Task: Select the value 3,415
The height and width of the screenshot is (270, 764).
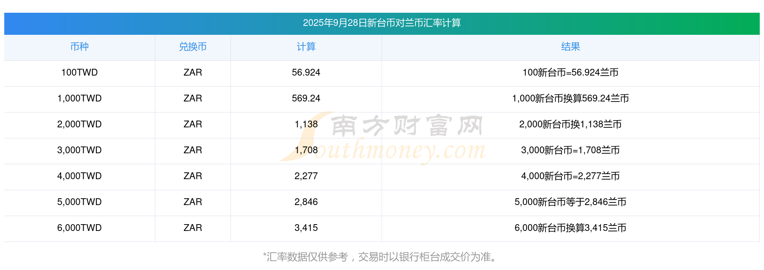Action: (306, 228)
